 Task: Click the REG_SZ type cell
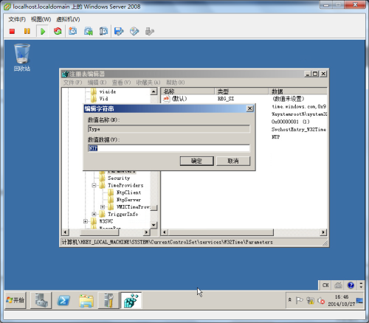226,99
